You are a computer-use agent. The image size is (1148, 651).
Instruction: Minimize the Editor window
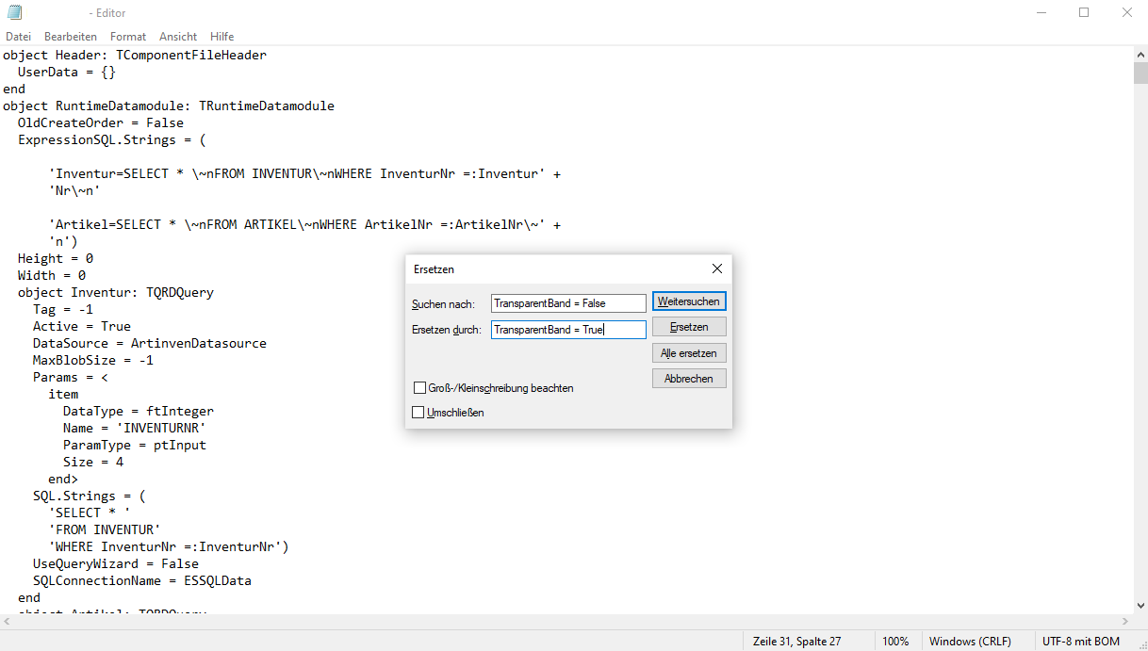(1041, 13)
